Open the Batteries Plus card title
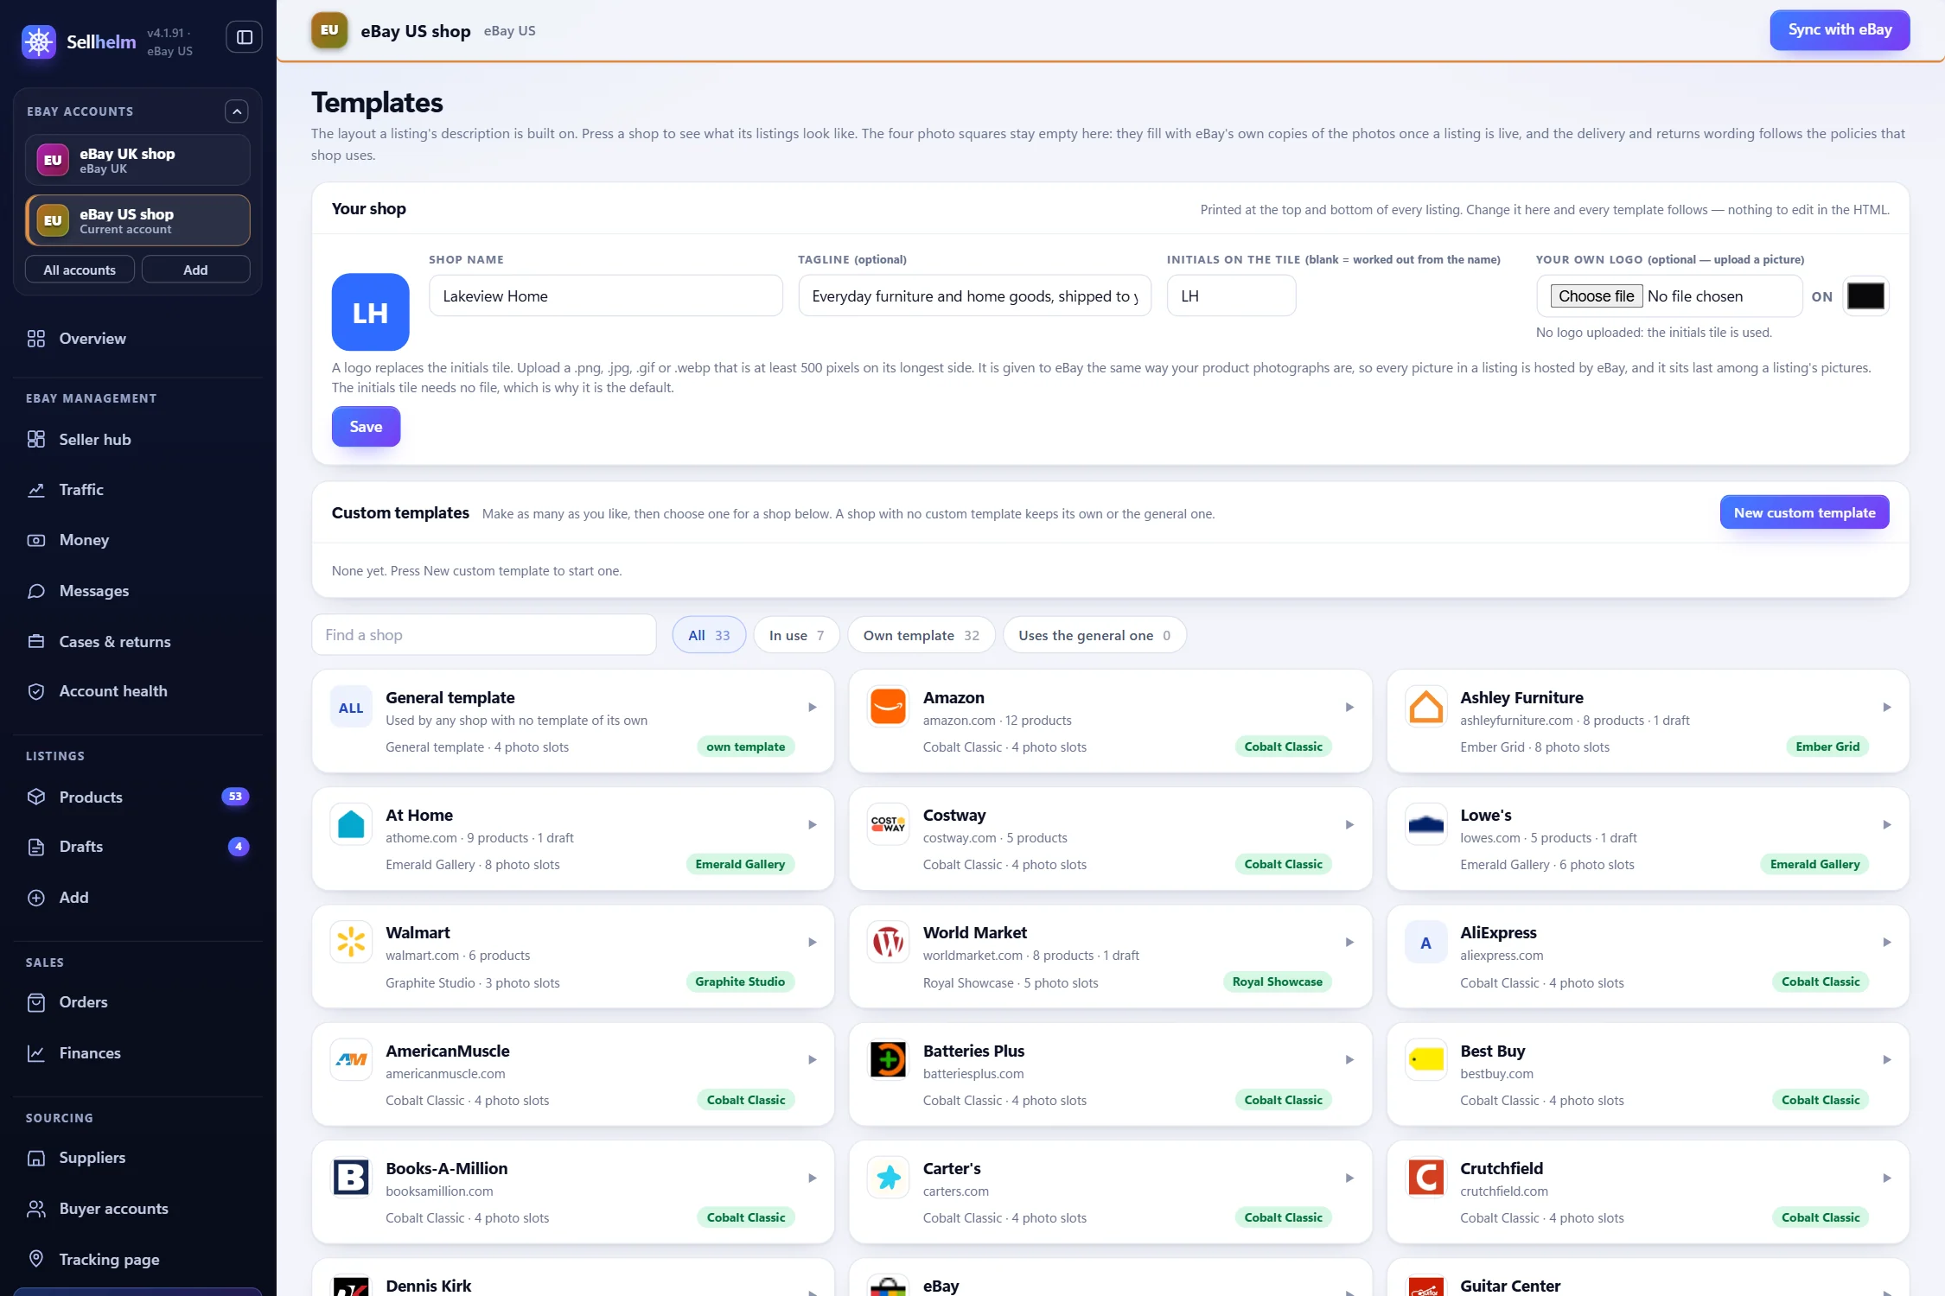This screenshot has height=1296, width=1945. [x=973, y=1051]
